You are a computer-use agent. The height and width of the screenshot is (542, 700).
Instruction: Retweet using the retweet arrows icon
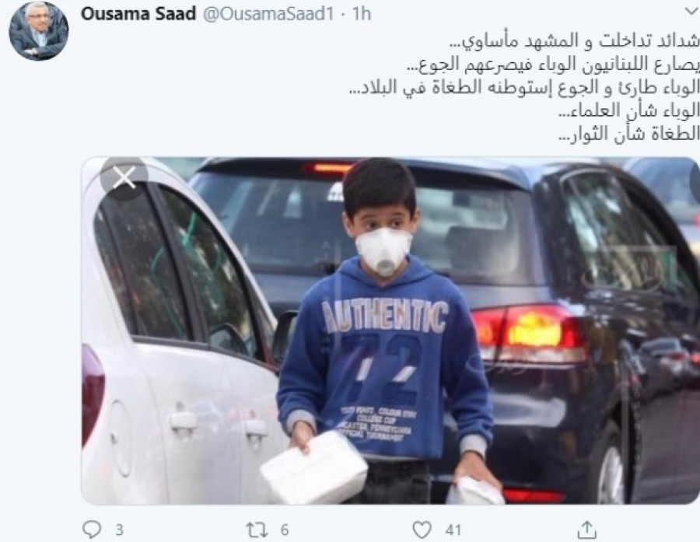coord(257,530)
